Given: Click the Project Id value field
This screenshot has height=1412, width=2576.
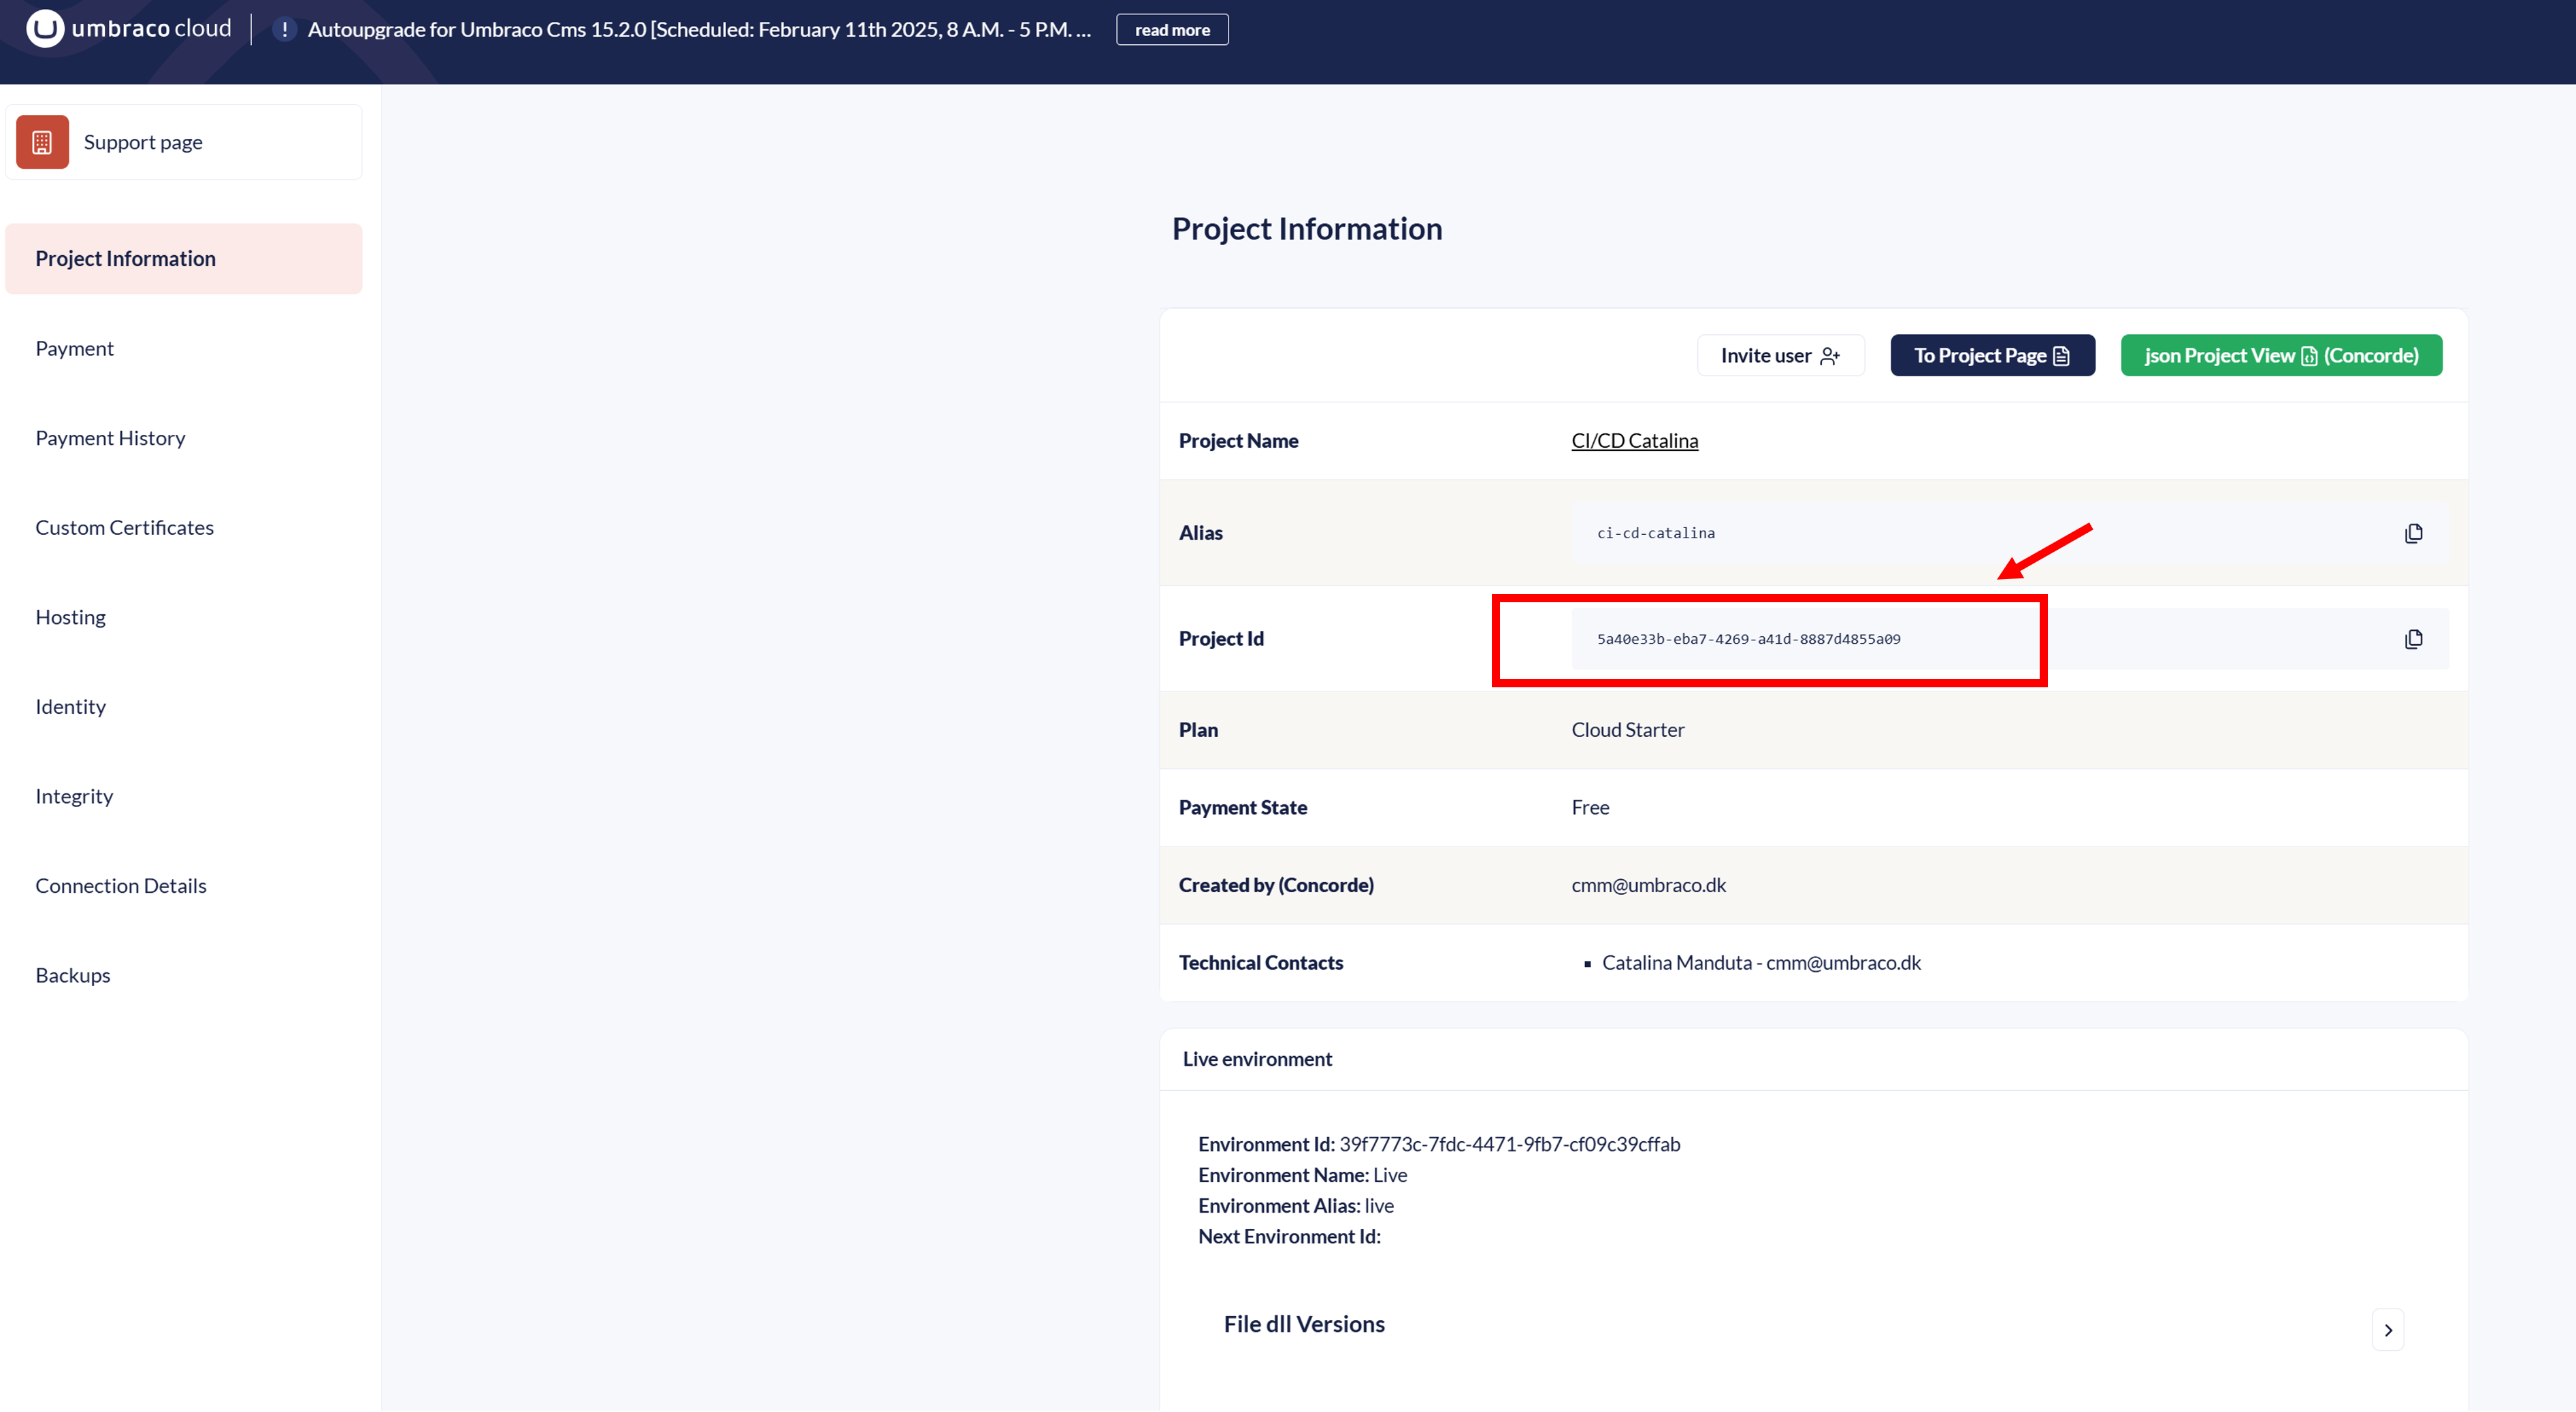Looking at the screenshot, I should click(1748, 639).
